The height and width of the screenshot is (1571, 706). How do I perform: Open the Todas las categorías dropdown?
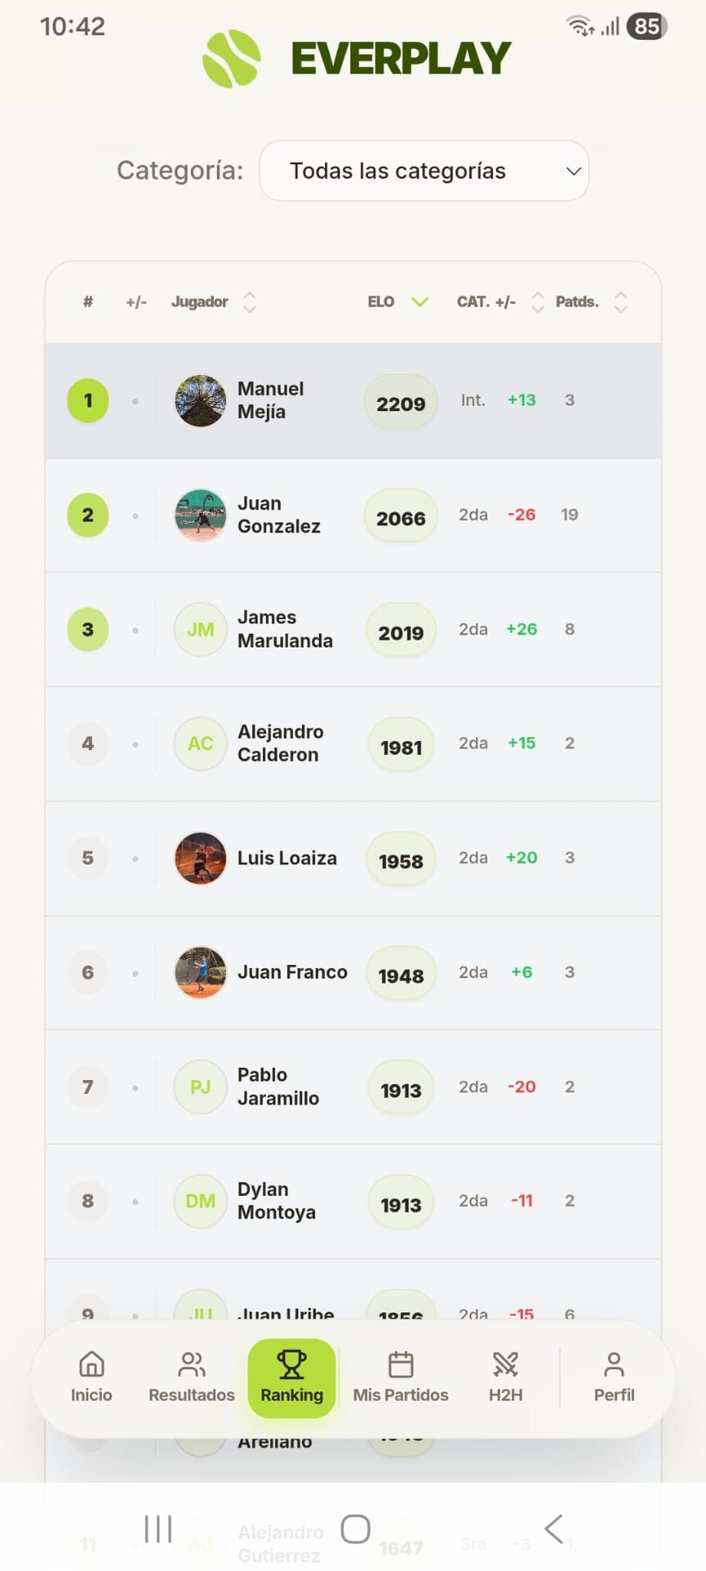pos(424,170)
